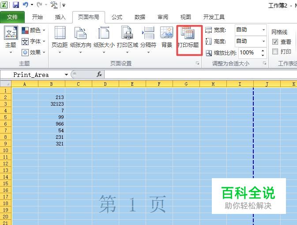The width and height of the screenshot is (297, 225).
Task: Open the 页边距 margins menu
Action: (x=60, y=40)
